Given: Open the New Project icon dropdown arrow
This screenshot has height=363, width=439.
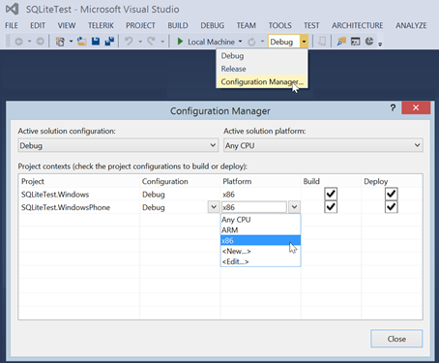Looking at the screenshot, I should (71, 42).
